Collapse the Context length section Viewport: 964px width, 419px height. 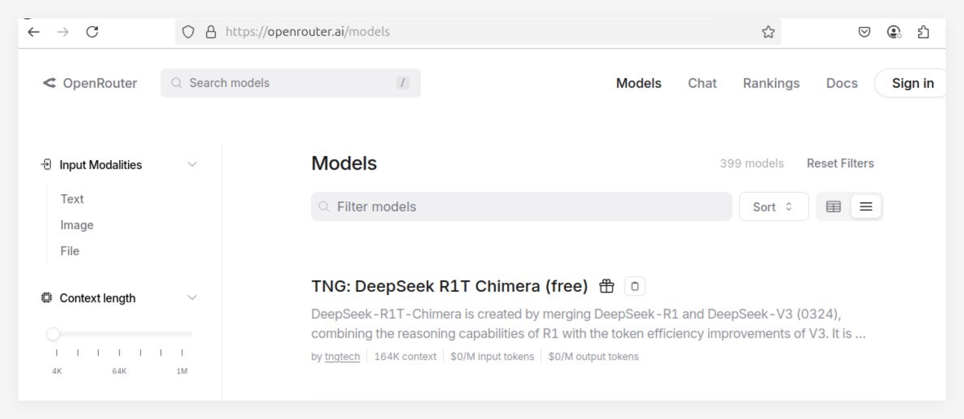click(192, 298)
